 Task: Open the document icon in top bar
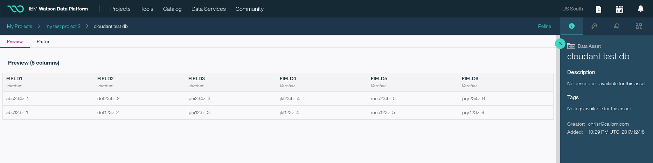pyautogui.click(x=598, y=9)
